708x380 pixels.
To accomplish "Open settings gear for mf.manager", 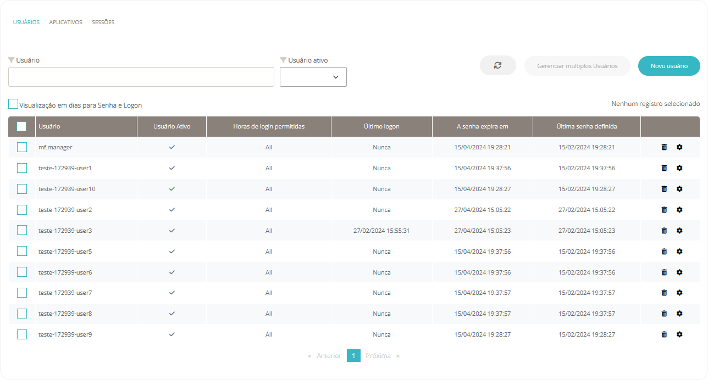I will (679, 147).
